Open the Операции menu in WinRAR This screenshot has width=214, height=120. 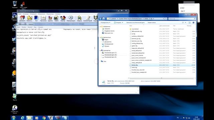(x=33, y=14)
